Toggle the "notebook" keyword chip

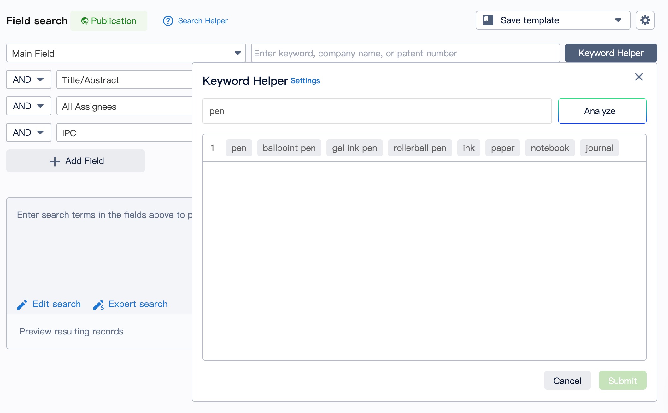point(549,148)
